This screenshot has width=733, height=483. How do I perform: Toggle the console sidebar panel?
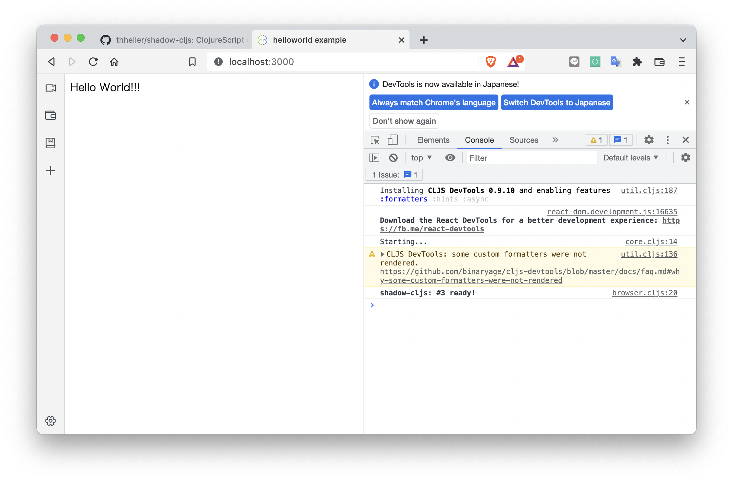374,158
